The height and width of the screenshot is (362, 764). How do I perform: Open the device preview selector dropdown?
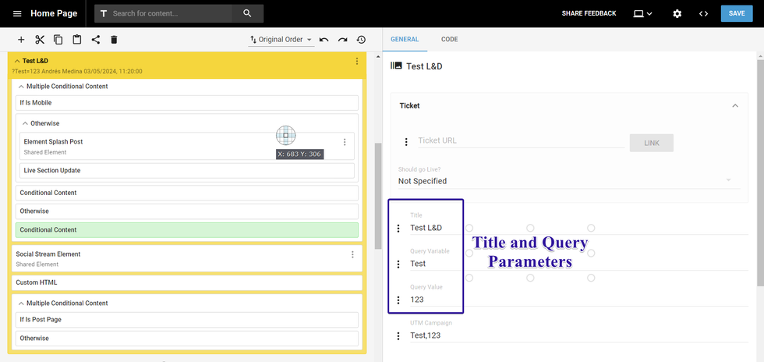642,14
